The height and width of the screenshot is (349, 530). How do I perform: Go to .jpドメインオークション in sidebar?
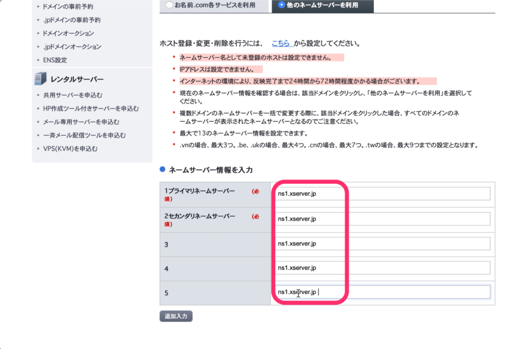tap(72, 47)
